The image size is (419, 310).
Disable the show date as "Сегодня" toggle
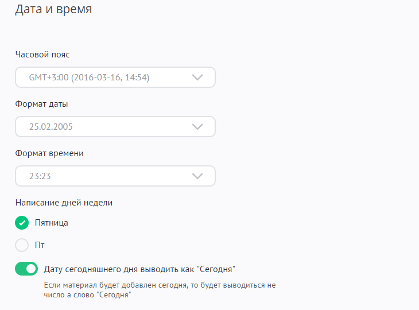pyautogui.click(x=26, y=268)
